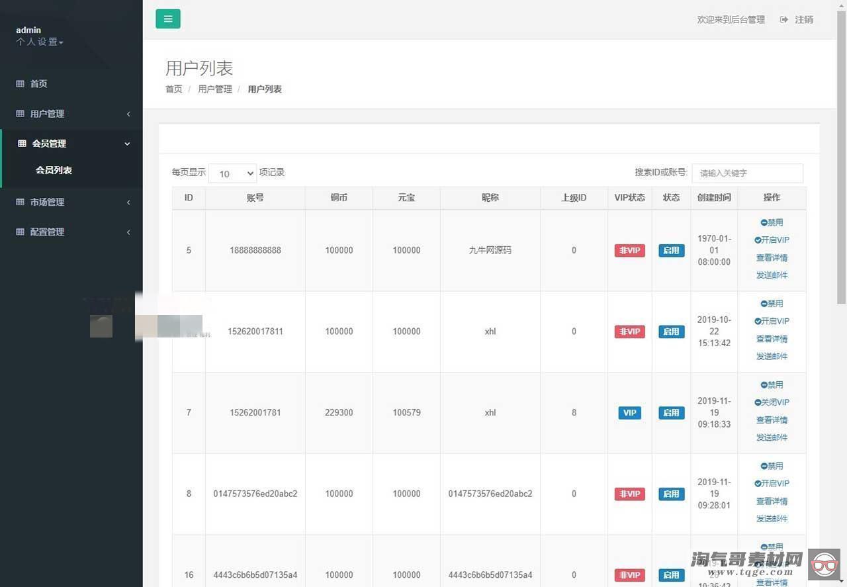Click 查看详情 for user ID 7
847x587 pixels.
tap(772, 420)
